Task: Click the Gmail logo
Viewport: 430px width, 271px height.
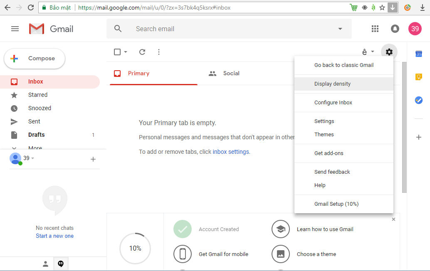Action: (x=51, y=29)
